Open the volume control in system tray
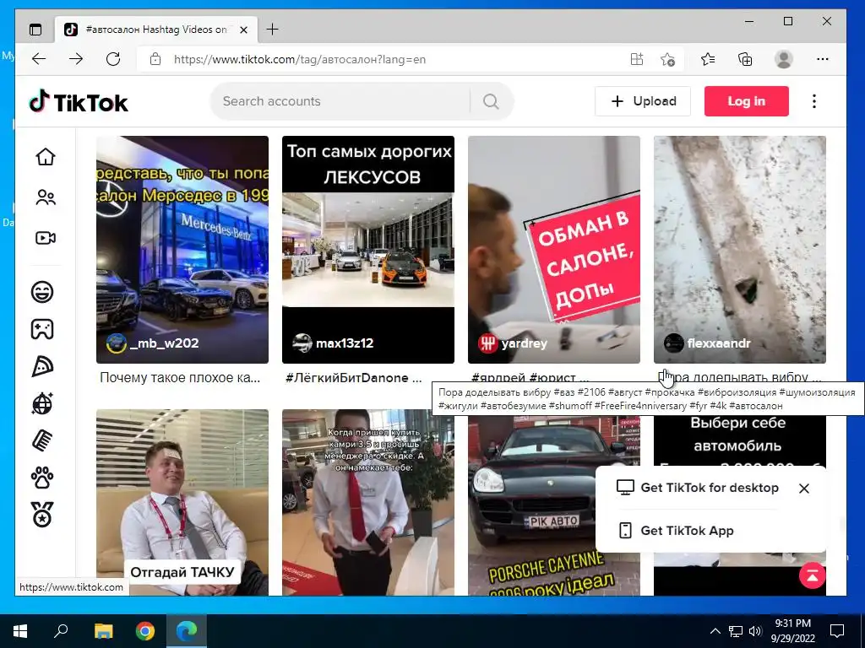 (755, 631)
